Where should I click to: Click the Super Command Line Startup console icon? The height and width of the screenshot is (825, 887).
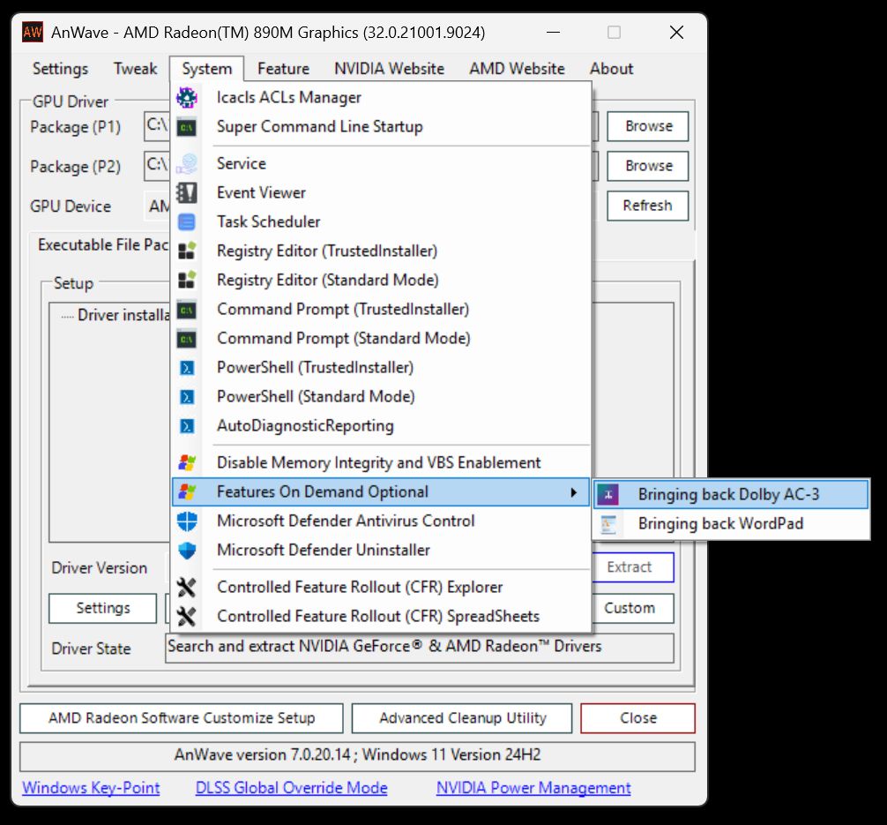coord(187,127)
